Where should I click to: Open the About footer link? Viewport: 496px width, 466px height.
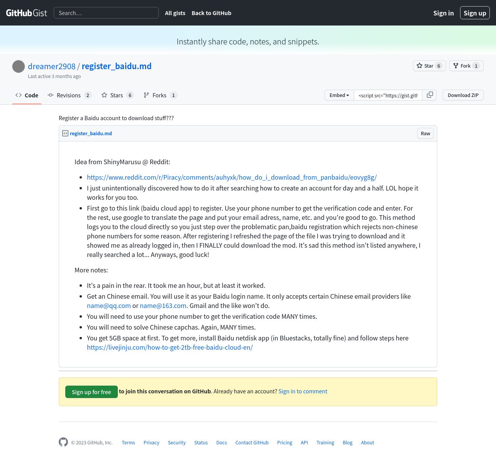click(367, 442)
